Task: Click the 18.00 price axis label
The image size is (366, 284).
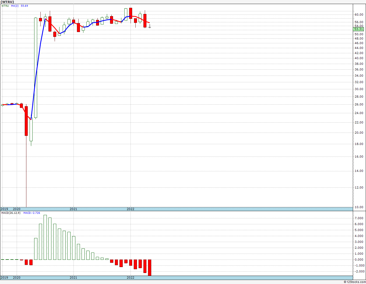Action: tap(359, 144)
